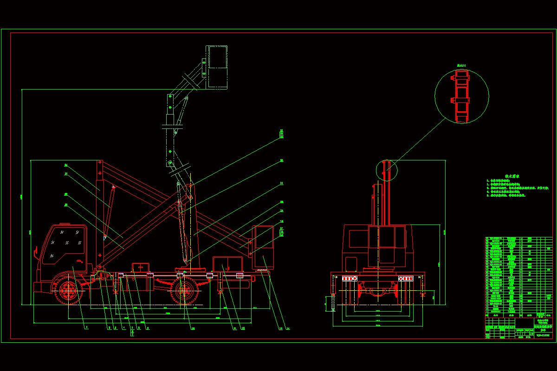Select technical requirement line 5
Image resolution: width=557 pixels, height=371 pixels.
(x=506, y=196)
